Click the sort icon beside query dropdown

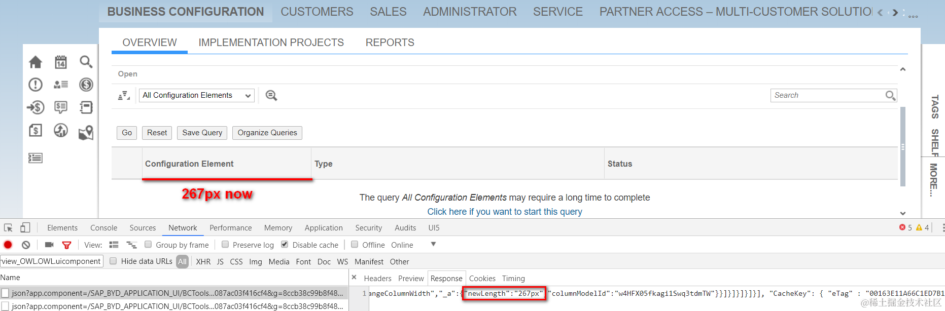(124, 96)
